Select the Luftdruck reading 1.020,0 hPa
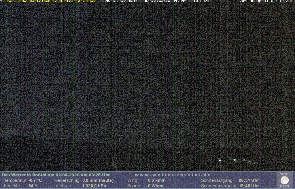Image resolution: width=295 pixels, height=189 pixels. [94, 186]
